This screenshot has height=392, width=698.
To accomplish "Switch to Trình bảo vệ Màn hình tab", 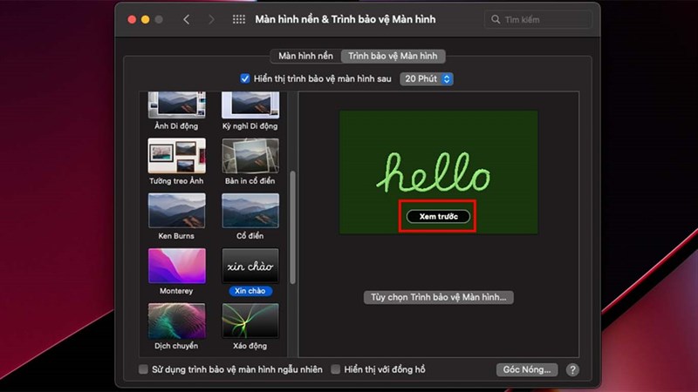I will pos(393,56).
